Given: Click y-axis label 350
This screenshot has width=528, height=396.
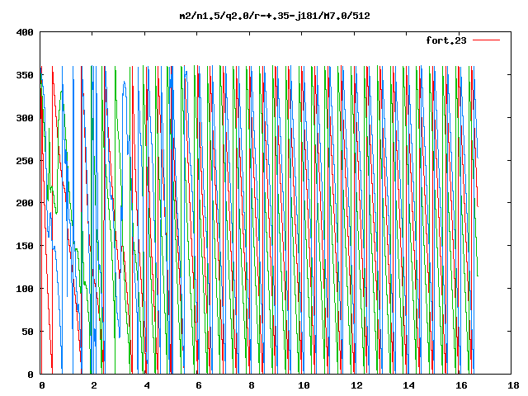Looking at the screenshot, I should point(25,75).
